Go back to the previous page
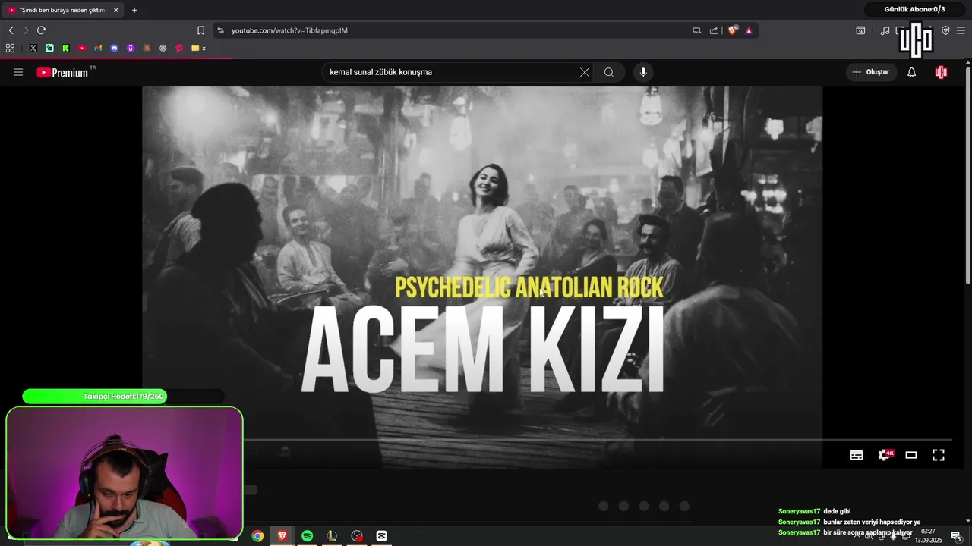 point(11,30)
